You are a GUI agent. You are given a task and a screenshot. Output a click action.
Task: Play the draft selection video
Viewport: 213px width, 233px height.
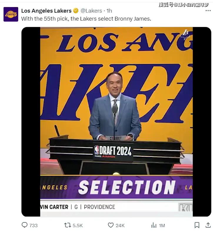[x=116, y=122]
